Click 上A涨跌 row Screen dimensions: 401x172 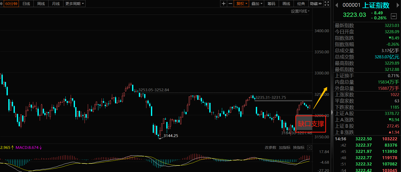(367, 120)
